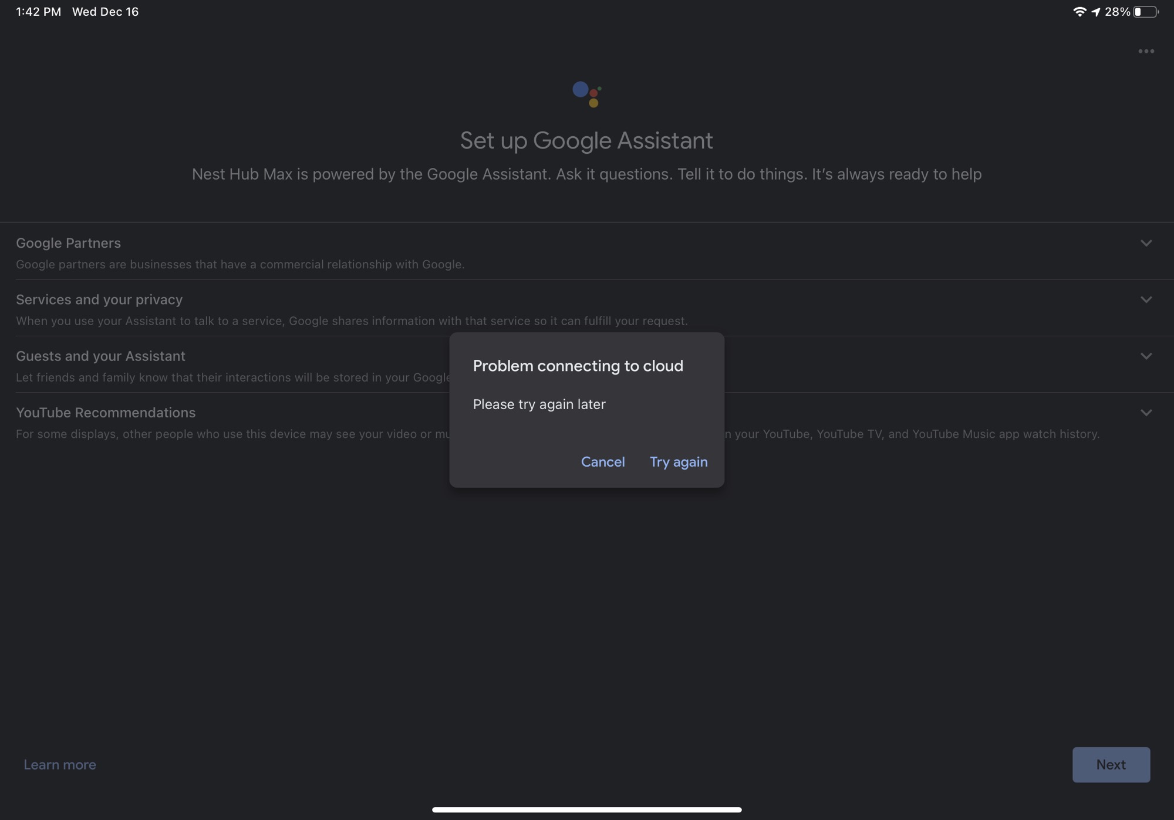Open the three-dot overflow menu

pyautogui.click(x=1146, y=51)
